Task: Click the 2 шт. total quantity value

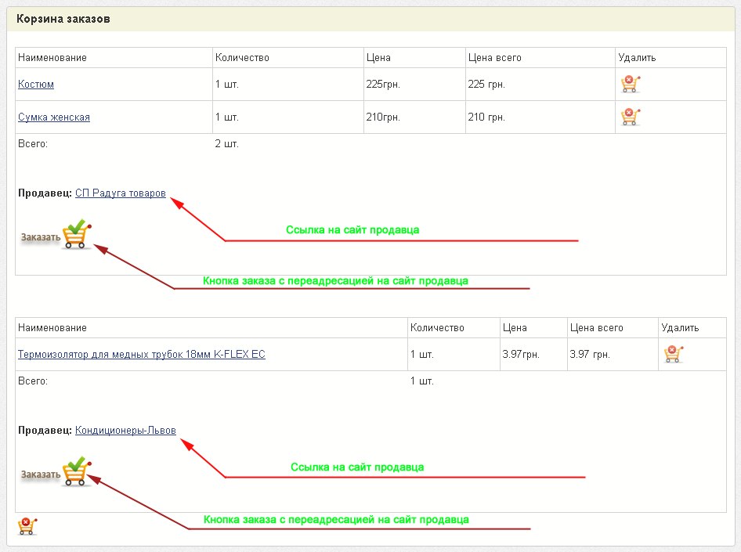Action: tap(227, 144)
